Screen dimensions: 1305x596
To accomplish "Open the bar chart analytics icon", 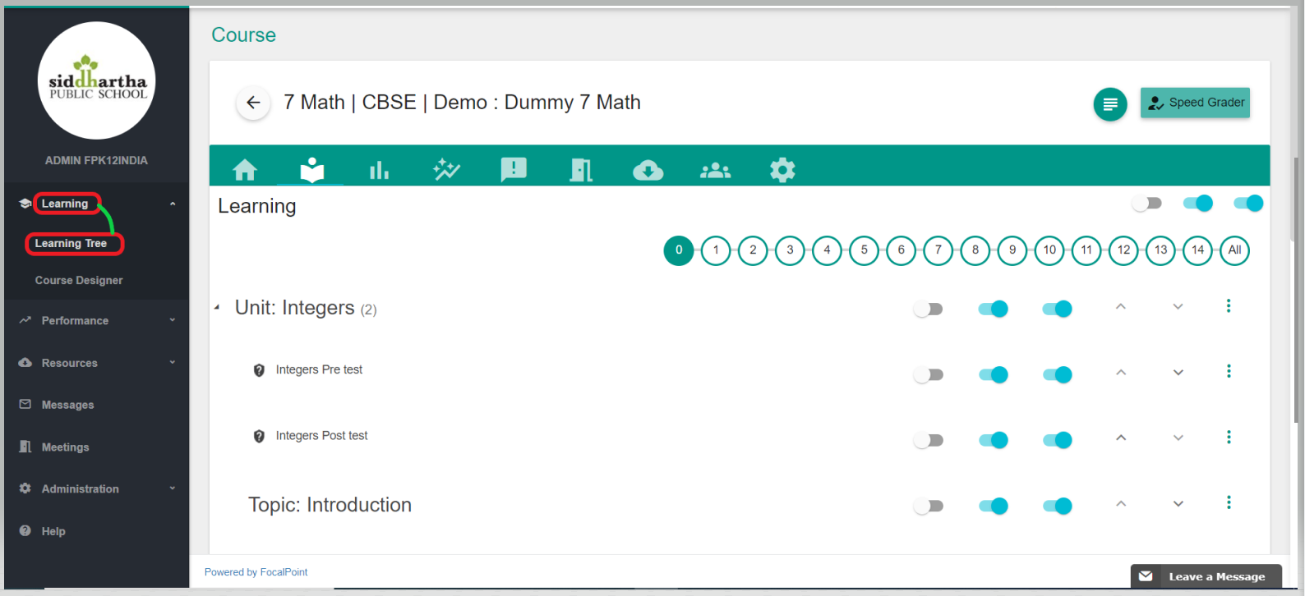I will pyautogui.click(x=379, y=170).
